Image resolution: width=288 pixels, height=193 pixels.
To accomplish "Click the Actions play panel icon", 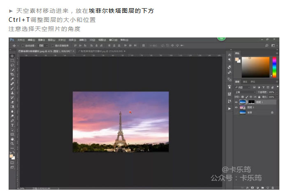I will 229,108.
